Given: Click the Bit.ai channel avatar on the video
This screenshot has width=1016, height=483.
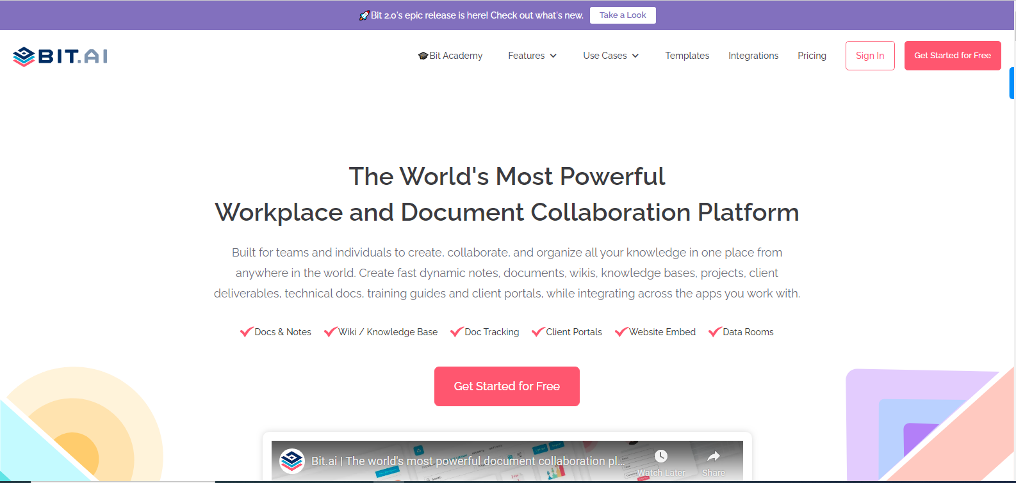Looking at the screenshot, I should (292, 461).
